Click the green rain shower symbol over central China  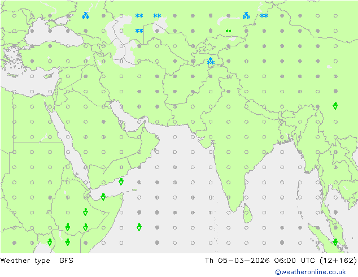tap(335, 106)
